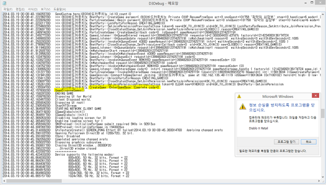The image size is (326, 185).
Task: Click the Disposing graphics subsystem line
Action: [x=81, y=142]
